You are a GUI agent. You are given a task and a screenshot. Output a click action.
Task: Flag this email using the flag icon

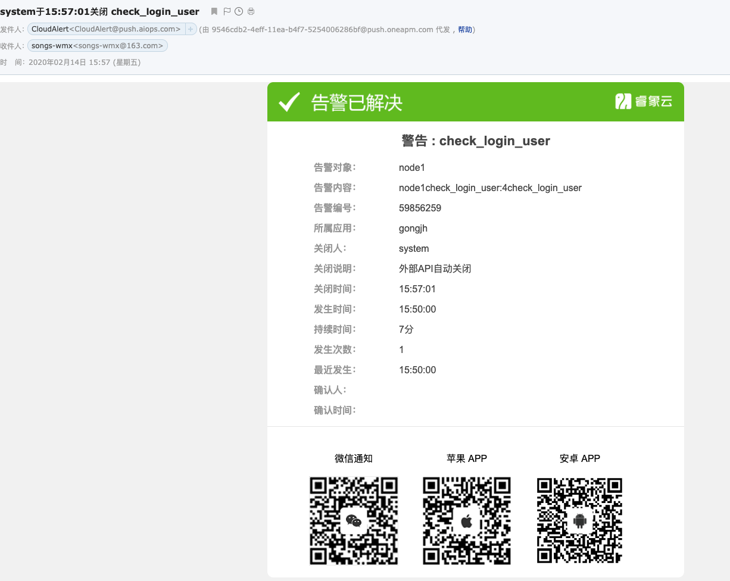click(x=227, y=11)
